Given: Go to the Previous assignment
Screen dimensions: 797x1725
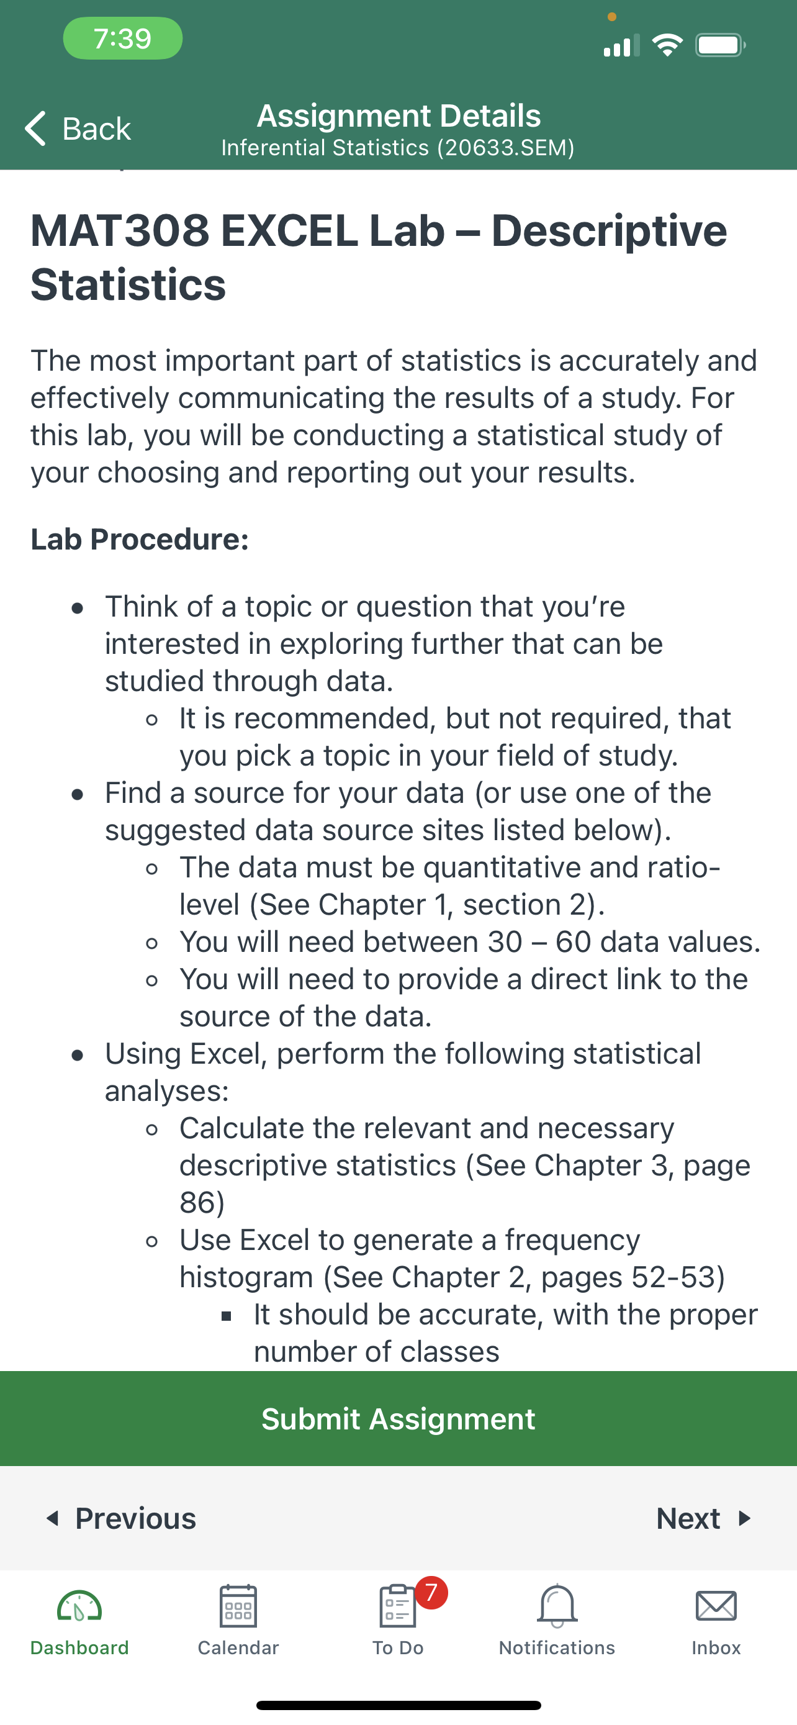Looking at the screenshot, I should pyautogui.click(x=120, y=1518).
